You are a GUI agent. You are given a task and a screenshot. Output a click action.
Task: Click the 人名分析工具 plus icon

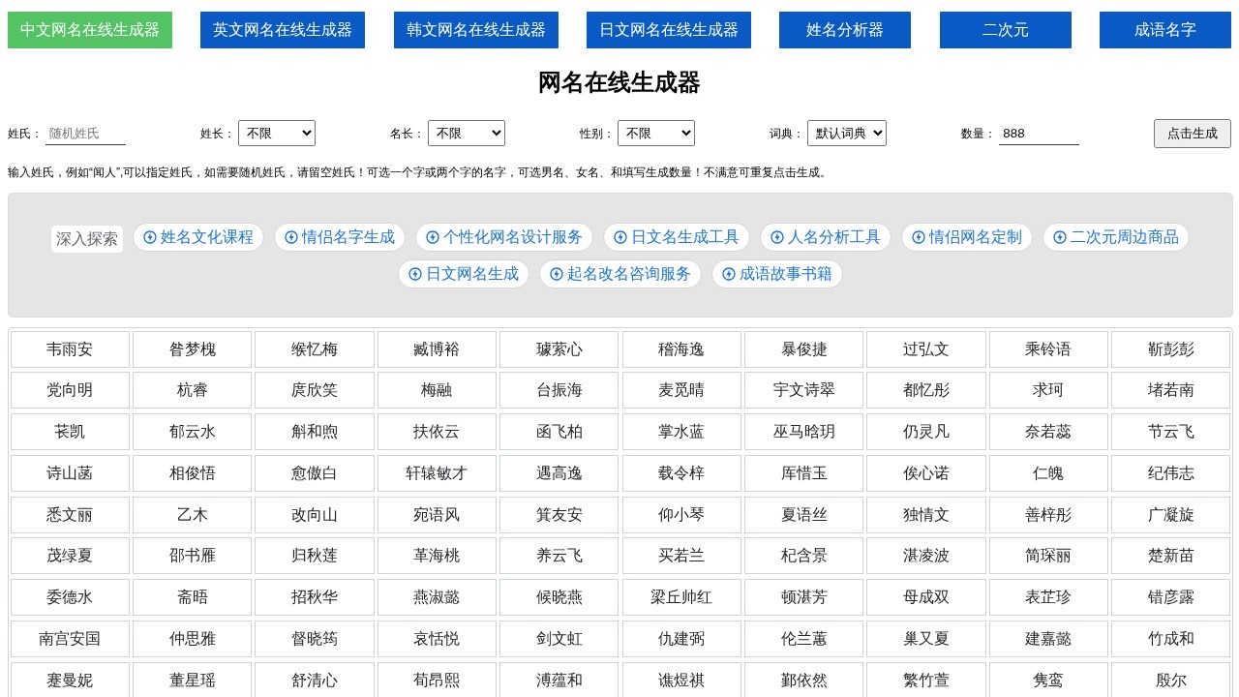point(777,237)
